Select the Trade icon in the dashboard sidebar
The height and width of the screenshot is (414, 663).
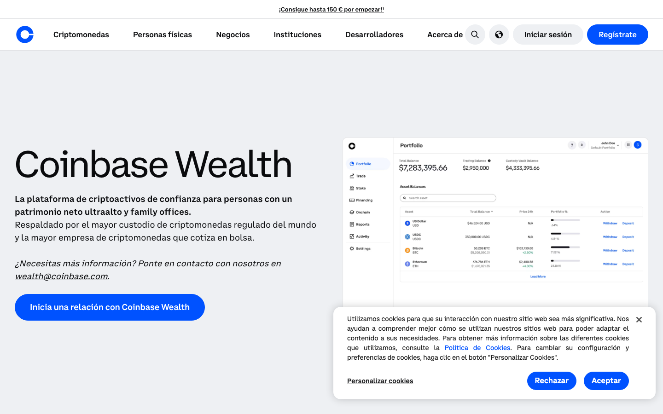(x=351, y=176)
